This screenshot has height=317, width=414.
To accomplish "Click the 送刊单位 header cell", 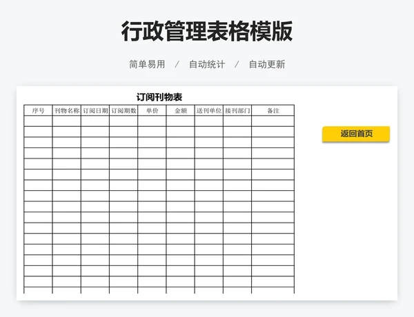I will (208, 110).
